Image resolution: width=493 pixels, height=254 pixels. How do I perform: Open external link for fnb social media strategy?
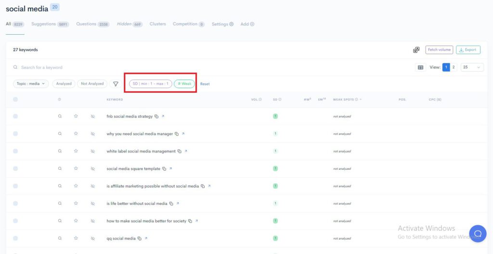pos(163,116)
